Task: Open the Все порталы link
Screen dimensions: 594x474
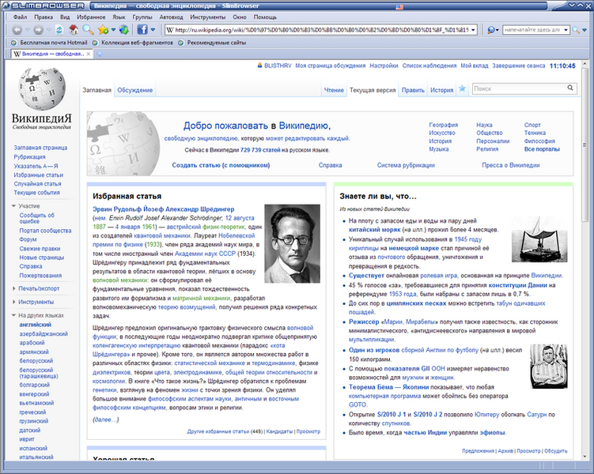Action: (542, 149)
